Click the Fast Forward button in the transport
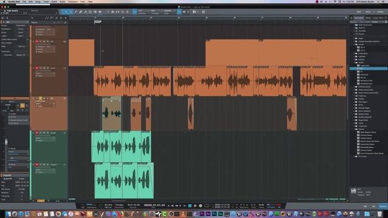 177,206
